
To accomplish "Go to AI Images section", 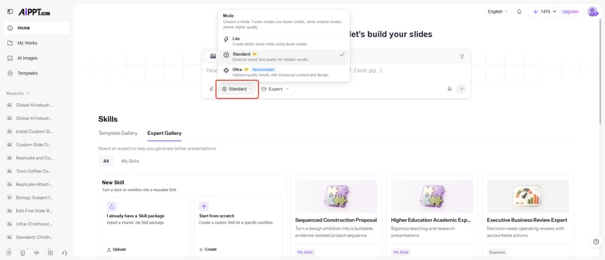I will (x=37, y=58).
